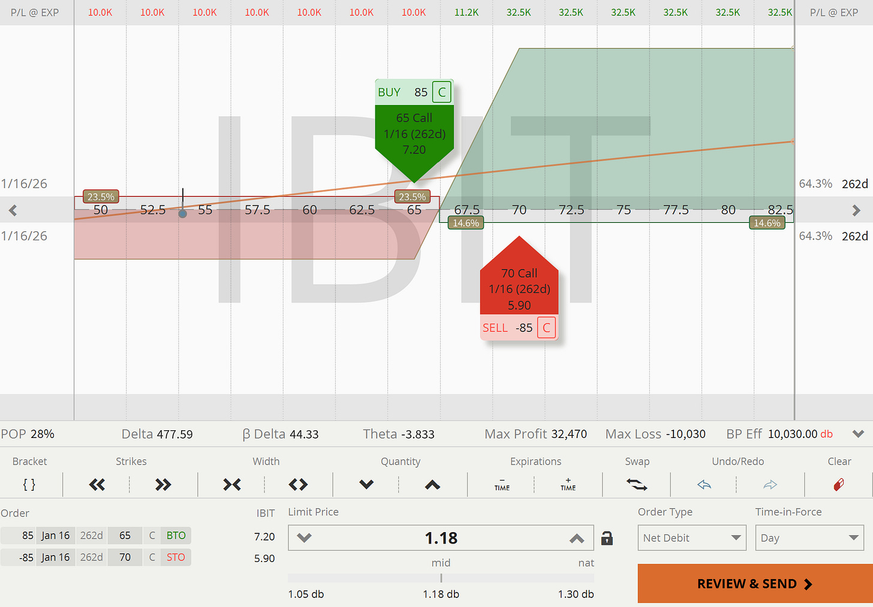
Task: Click the Max Profit 32,470 stat
Action: 535,434
